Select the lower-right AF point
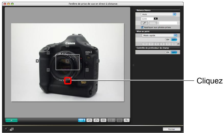Screen dimensions: 224x133 [87, 70]
